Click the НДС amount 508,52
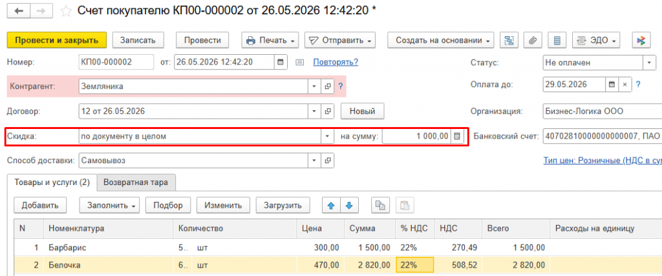The width and height of the screenshot is (662, 276). coord(458,265)
